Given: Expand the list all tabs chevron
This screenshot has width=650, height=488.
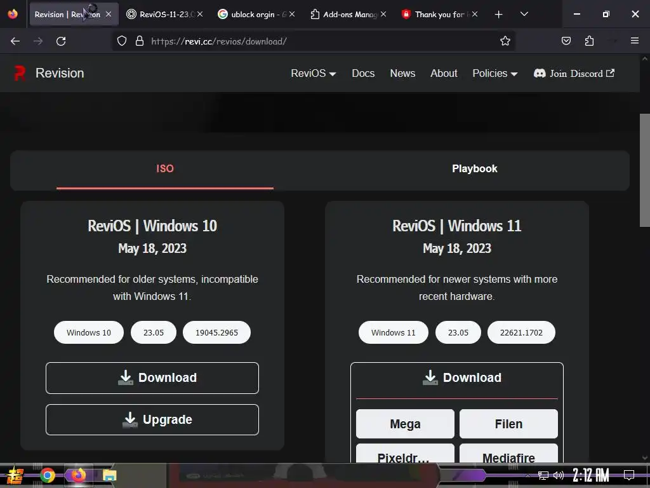Looking at the screenshot, I should [524, 14].
